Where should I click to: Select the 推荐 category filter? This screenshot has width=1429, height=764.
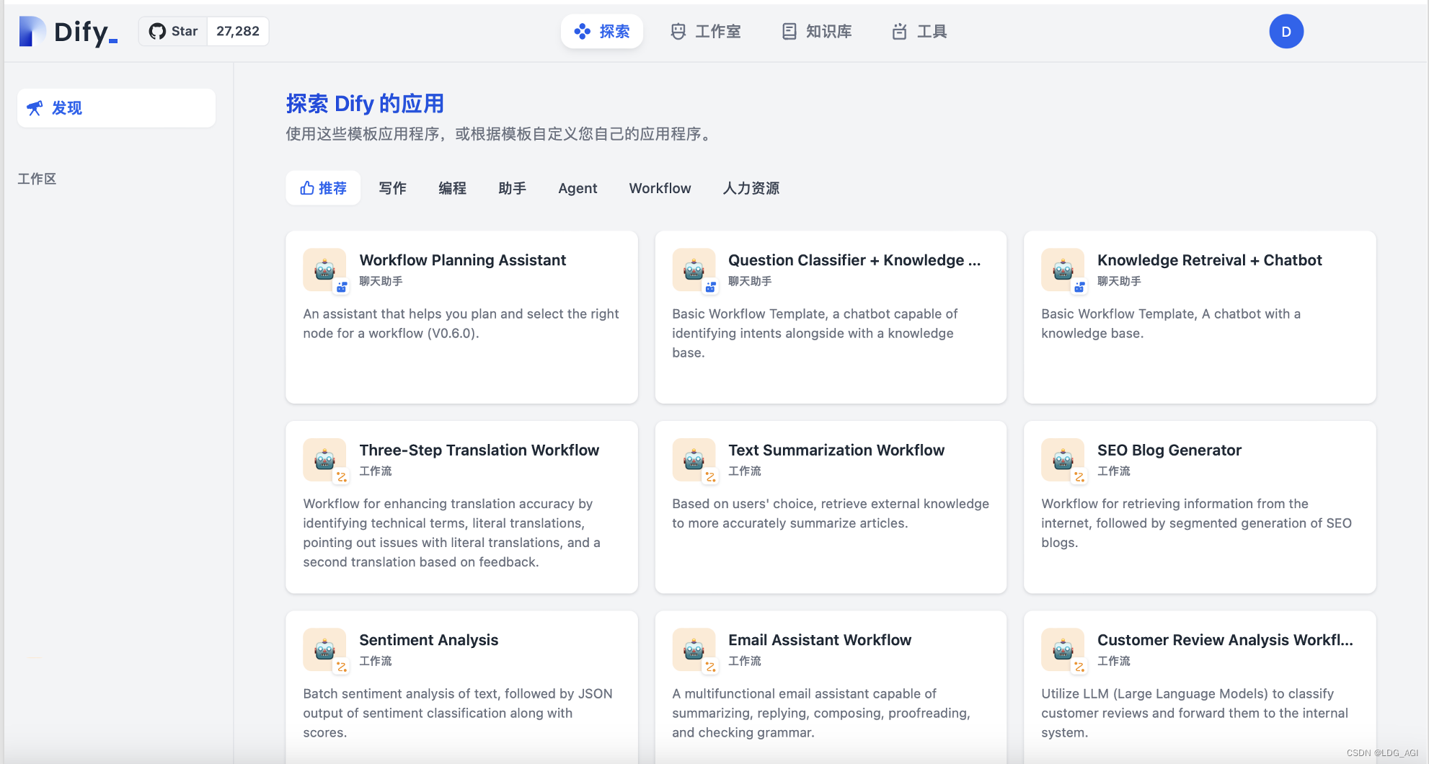point(323,188)
